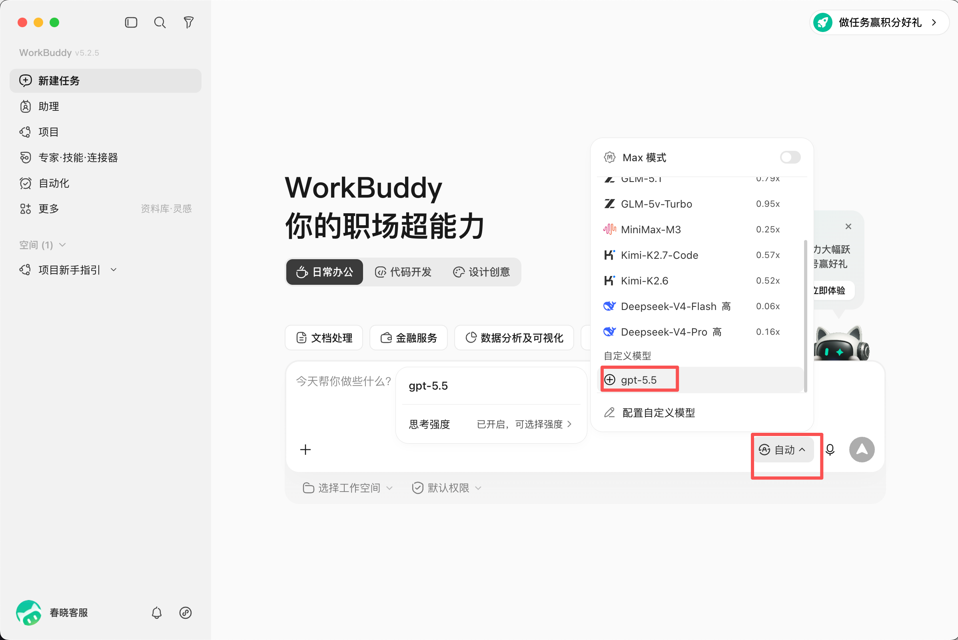Image resolution: width=958 pixels, height=640 pixels.
Task: Click the Deepseek-V4-Pro whale icon
Action: point(610,332)
